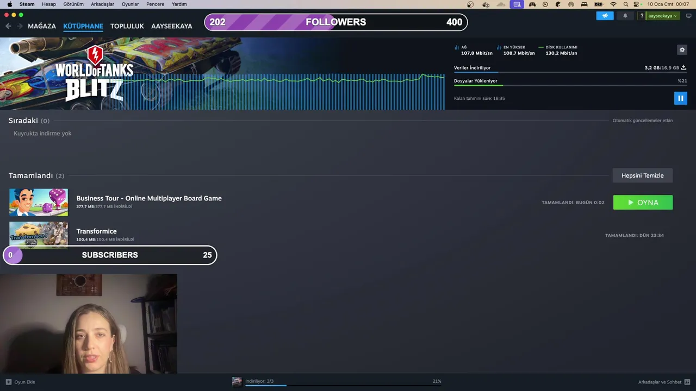The image size is (696, 391).
Task: Click the DİSK KULLANIMI stat
Action: [558, 51]
